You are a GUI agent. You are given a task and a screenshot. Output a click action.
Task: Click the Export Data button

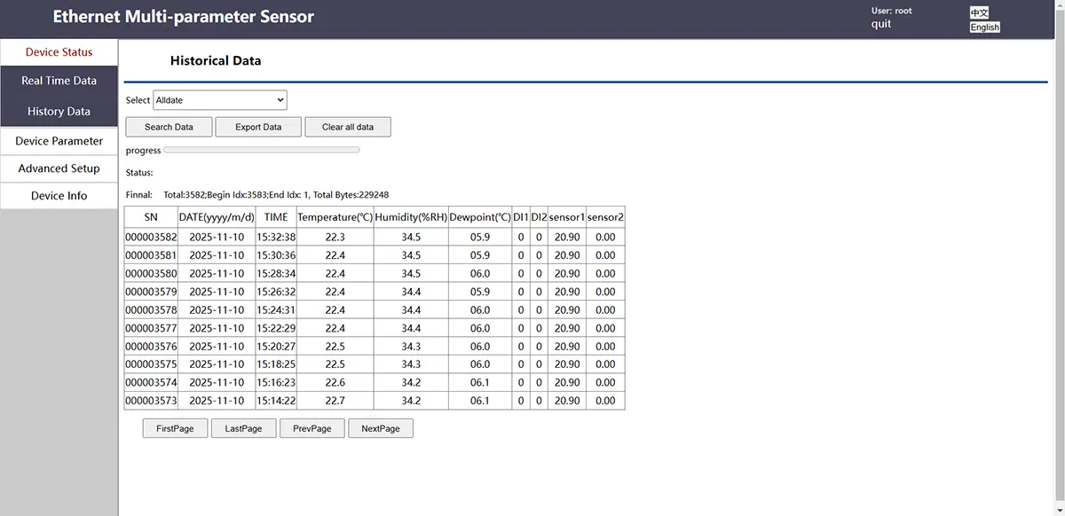[x=258, y=127]
